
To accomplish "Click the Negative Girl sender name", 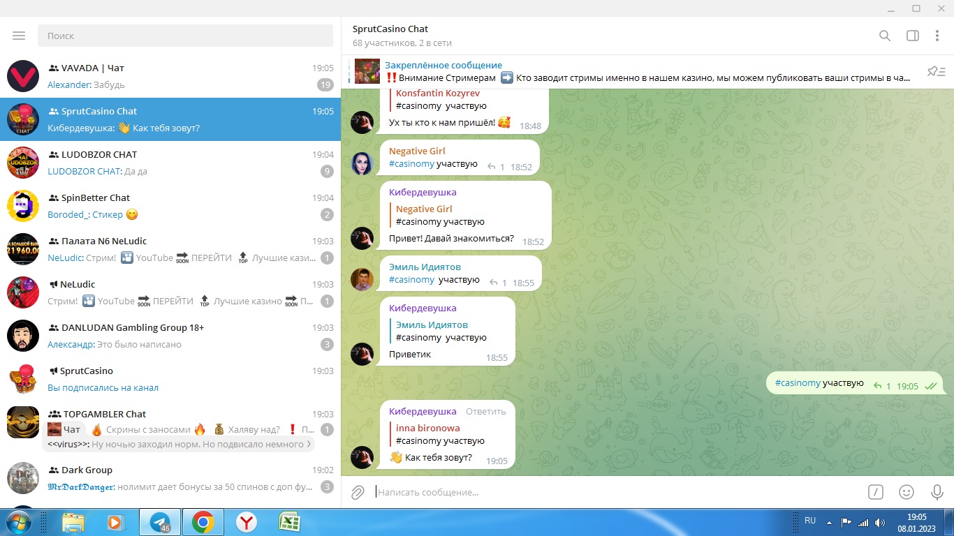I will (417, 151).
